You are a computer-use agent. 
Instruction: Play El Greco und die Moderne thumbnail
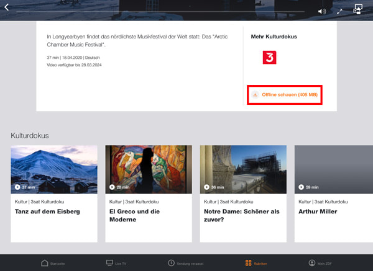point(149,169)
